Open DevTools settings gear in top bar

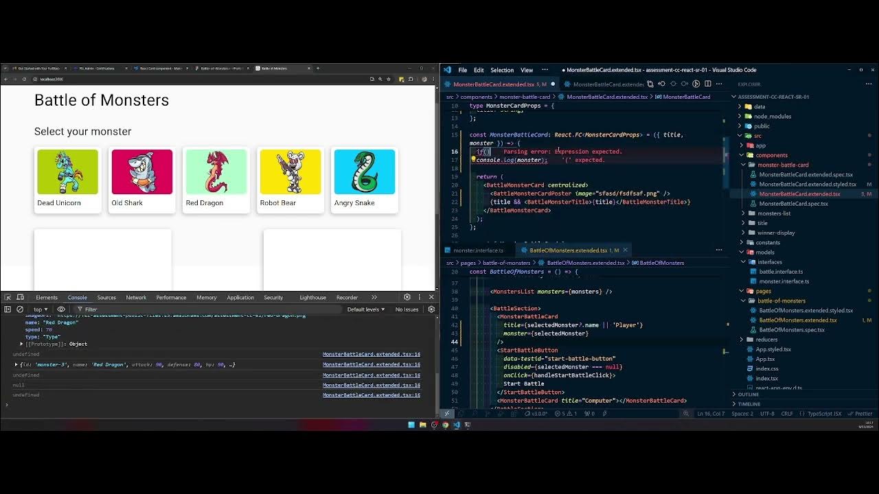407,297
